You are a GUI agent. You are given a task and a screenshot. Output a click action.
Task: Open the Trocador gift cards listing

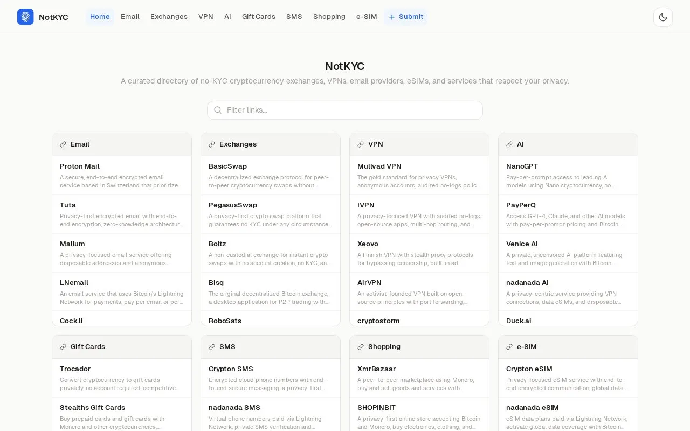coord(122,378)
